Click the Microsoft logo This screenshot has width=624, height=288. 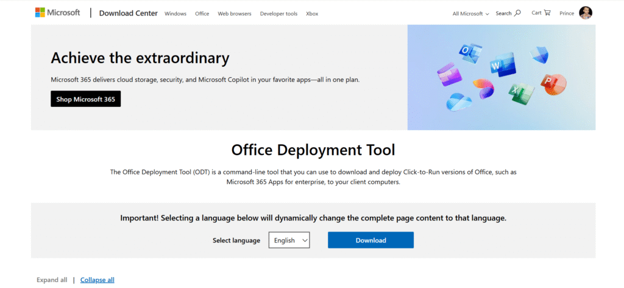pyautogui.click(x=57, y=13)
